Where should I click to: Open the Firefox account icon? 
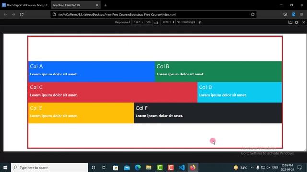(x=293, y=14)
